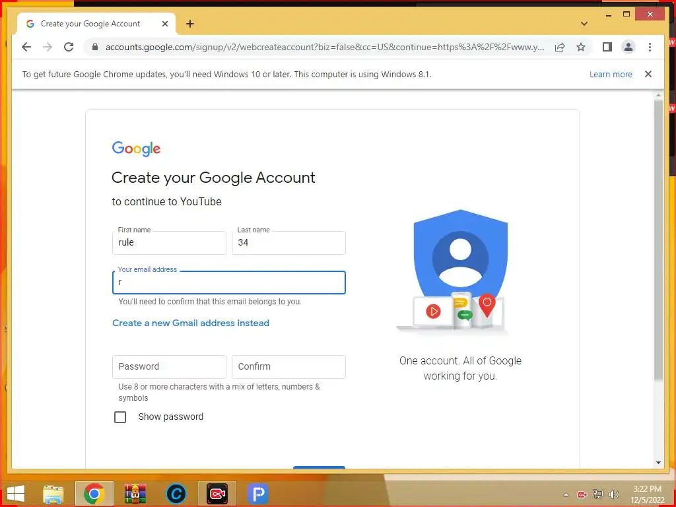Screen dimensions: 676x507
Task: Open the Learn more link
Action: point(611,74)
